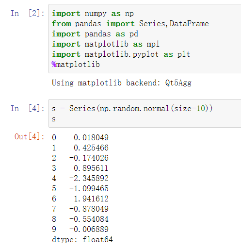Click output value 0.895611 at index 3

tap(91, 168)
